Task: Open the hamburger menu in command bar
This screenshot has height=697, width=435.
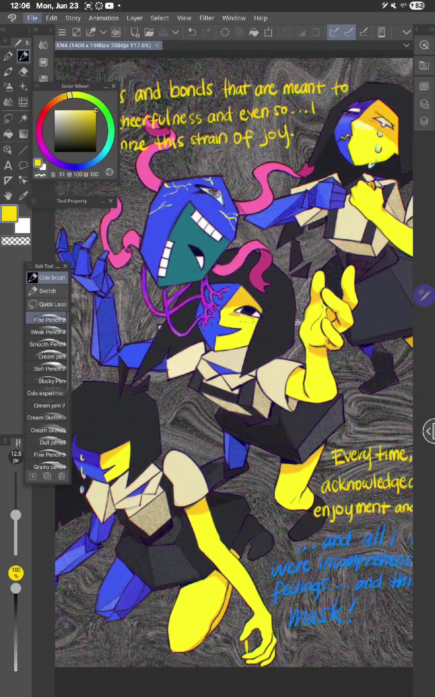Action: tap(62, 33)
